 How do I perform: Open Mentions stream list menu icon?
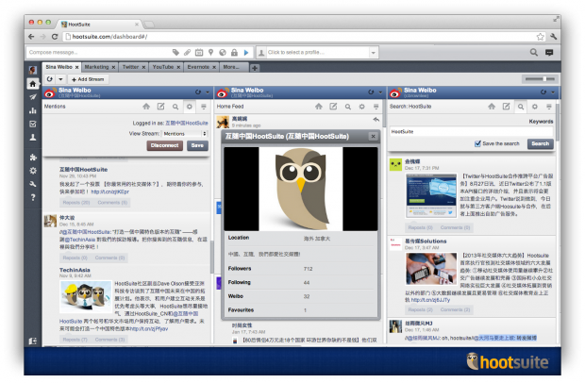pyautogui.click(x=204, y=107)
